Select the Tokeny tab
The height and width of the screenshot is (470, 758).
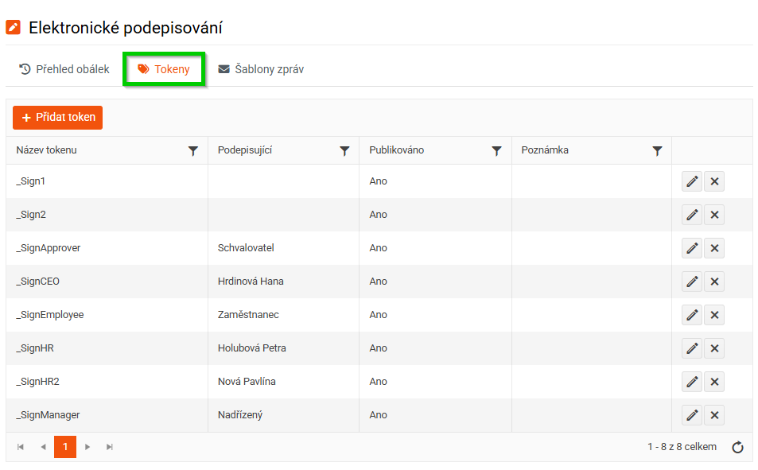164,69
